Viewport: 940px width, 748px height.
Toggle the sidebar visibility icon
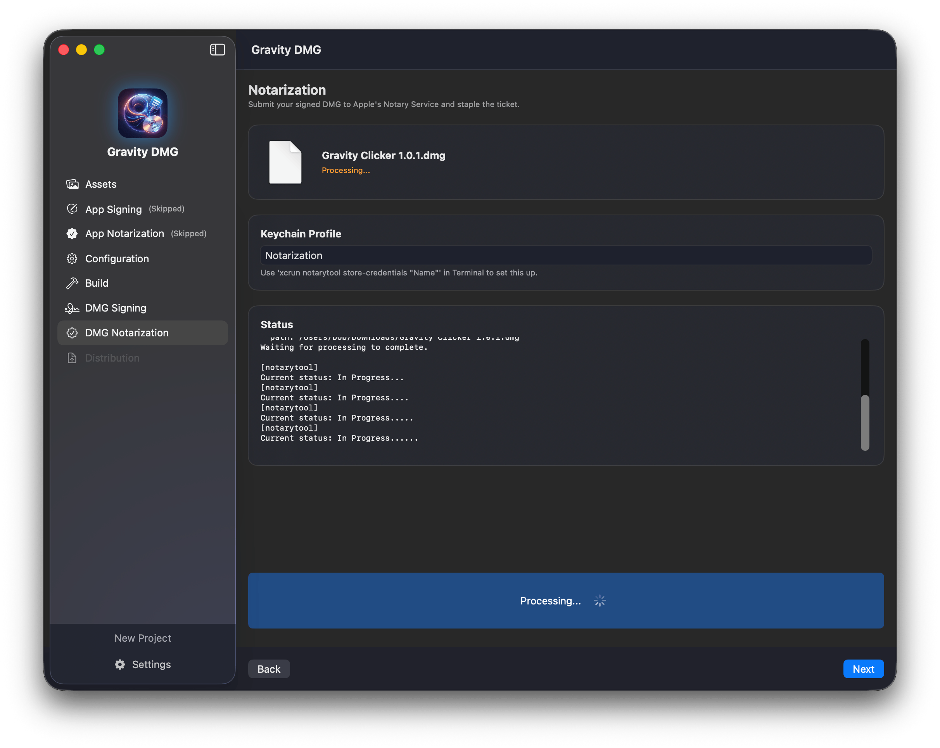tap(218, 50)
